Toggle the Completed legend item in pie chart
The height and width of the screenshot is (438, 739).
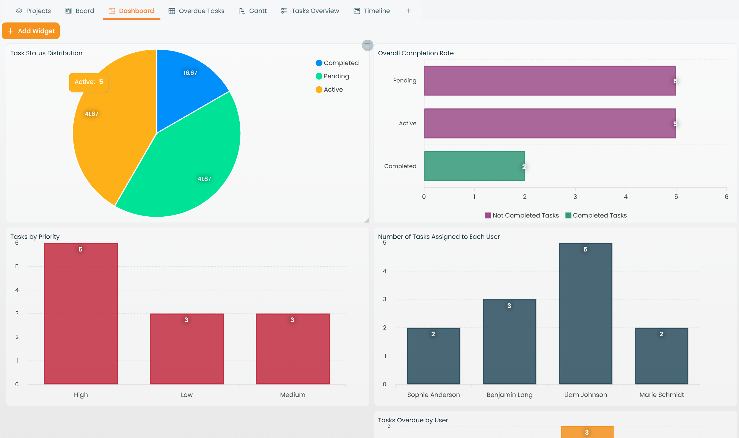(337, 63)
